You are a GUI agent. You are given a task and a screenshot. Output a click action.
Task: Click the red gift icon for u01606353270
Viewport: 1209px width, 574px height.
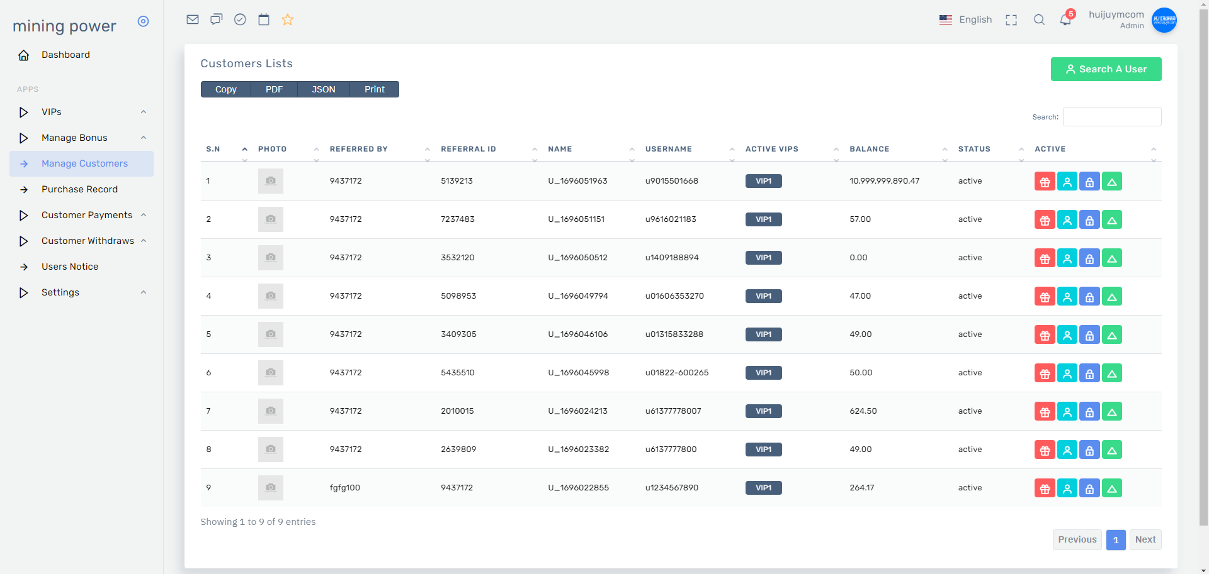(1045, 297)
